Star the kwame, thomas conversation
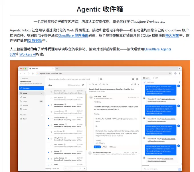 pos(51,119)
